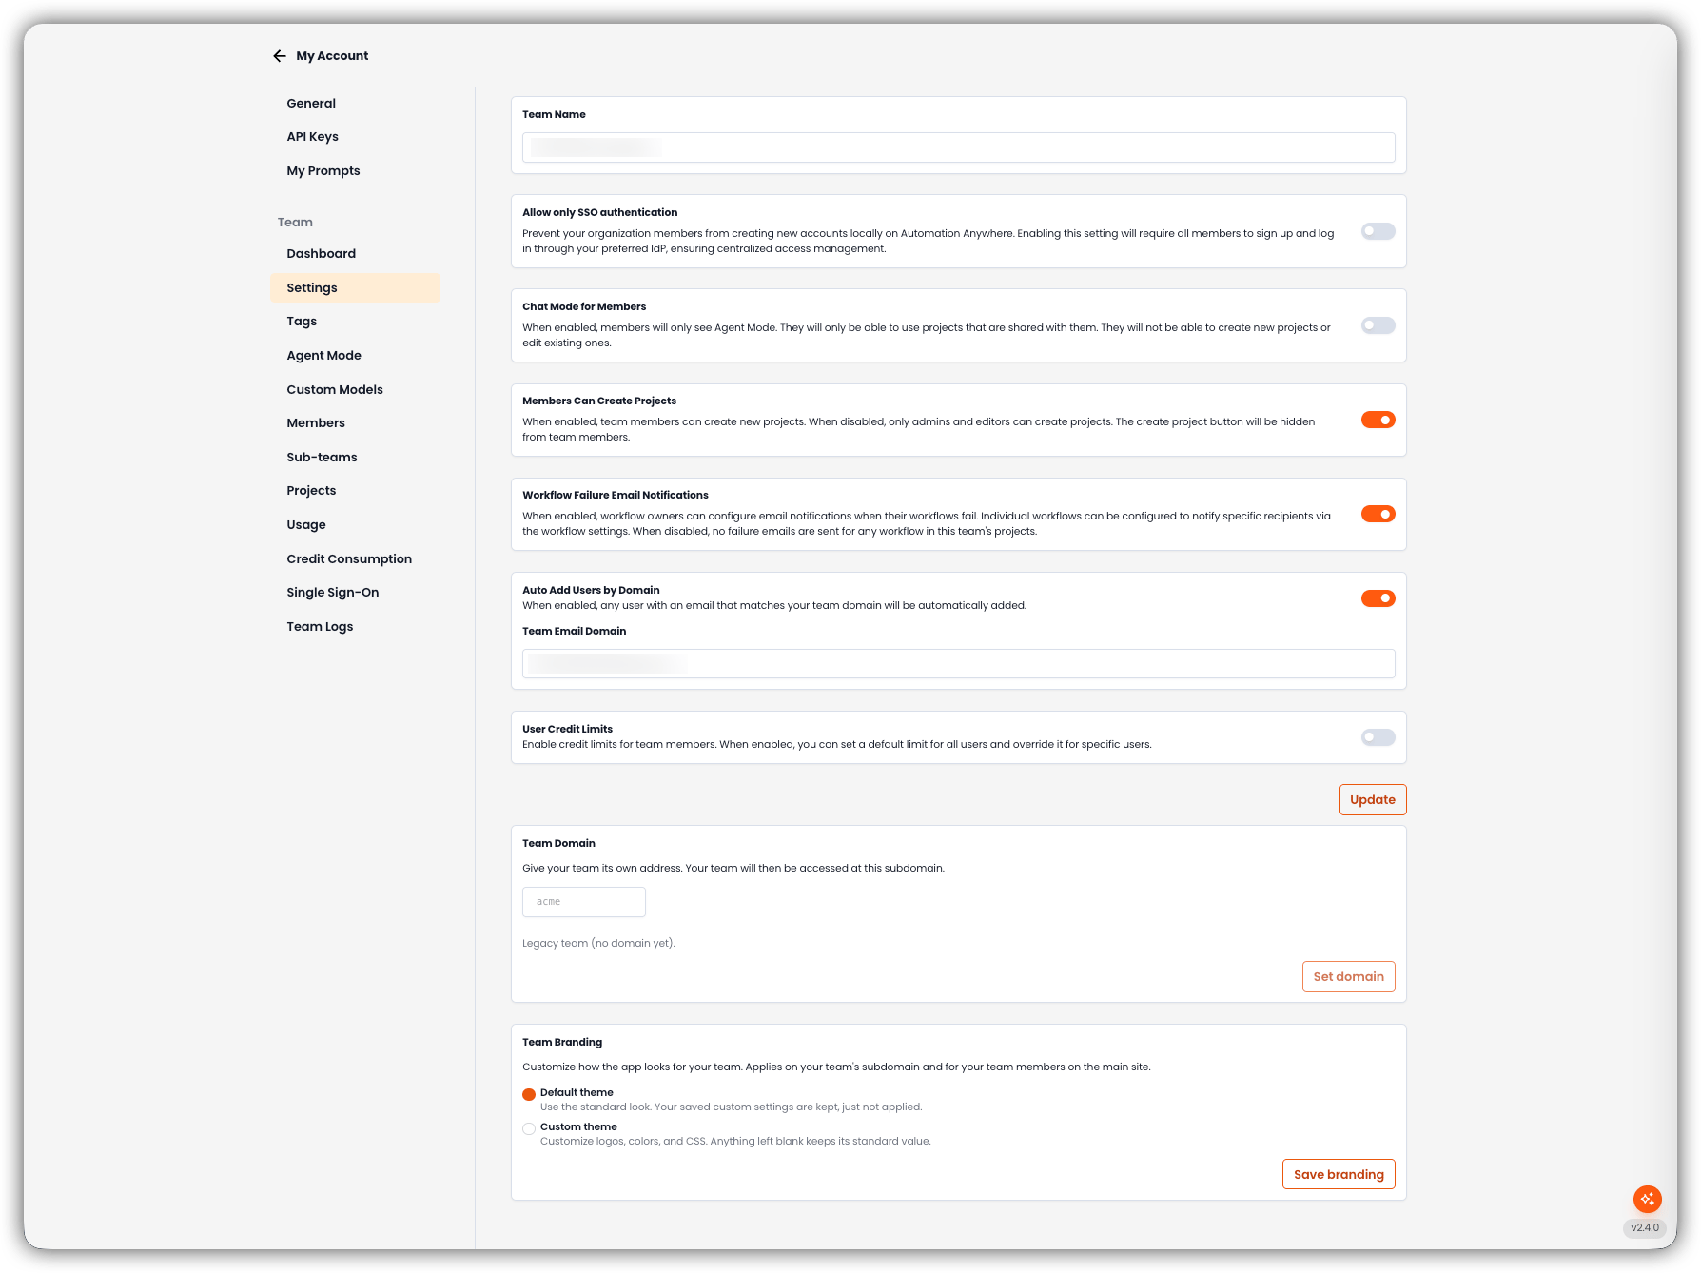Open My Prompts in sidebar
The height and width of the screenshot is (1273, 1701).
(x=323, y=171)
